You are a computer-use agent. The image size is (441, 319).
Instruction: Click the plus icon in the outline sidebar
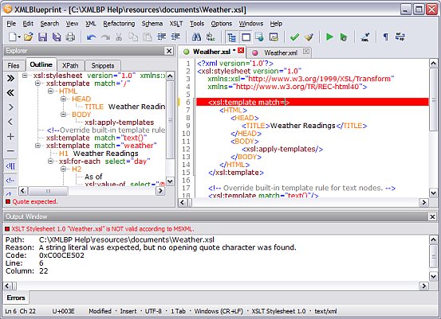pyautogui.click(x=10, y=137)
